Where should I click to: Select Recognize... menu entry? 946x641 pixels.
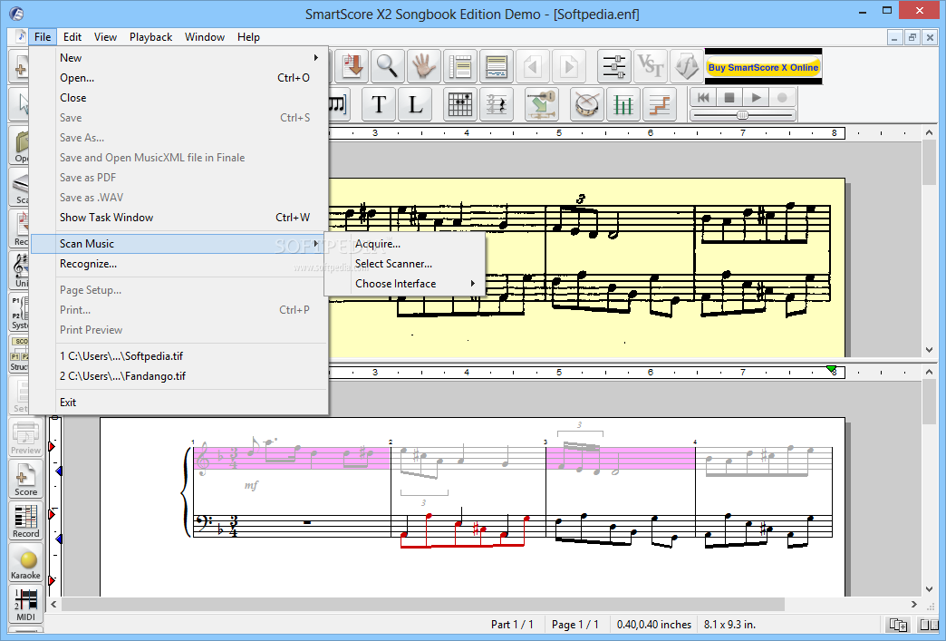(179, 263)
